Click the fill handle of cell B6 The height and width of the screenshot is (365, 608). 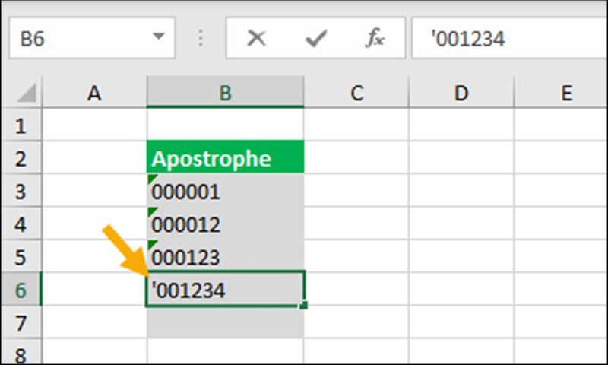coord(304,306)
